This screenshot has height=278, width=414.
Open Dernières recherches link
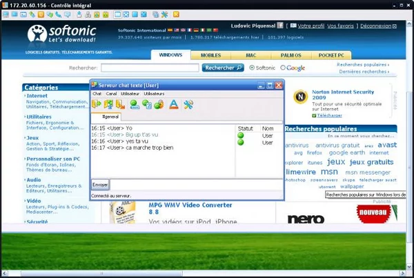point(362,72)
